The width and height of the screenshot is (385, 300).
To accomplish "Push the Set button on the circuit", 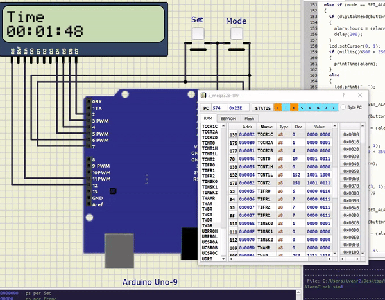I will [x=198, y=33].
